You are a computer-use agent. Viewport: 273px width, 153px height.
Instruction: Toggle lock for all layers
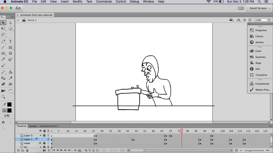(x=44, y=131)
